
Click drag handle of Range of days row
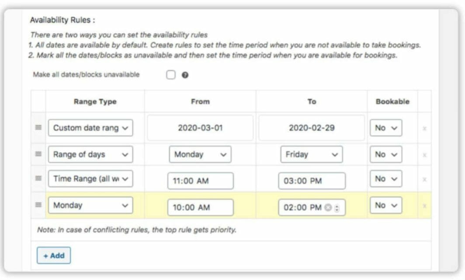point(38,154)
